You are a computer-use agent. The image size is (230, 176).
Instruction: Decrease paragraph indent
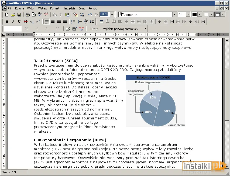click(x=92, y=22)
